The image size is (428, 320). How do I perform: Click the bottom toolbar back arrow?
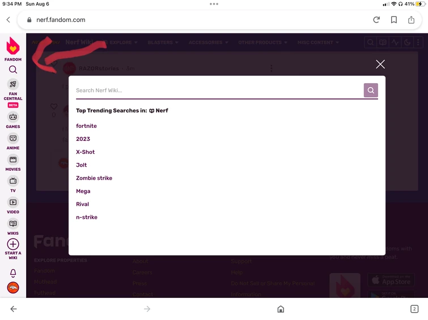(x=14, y=309)
